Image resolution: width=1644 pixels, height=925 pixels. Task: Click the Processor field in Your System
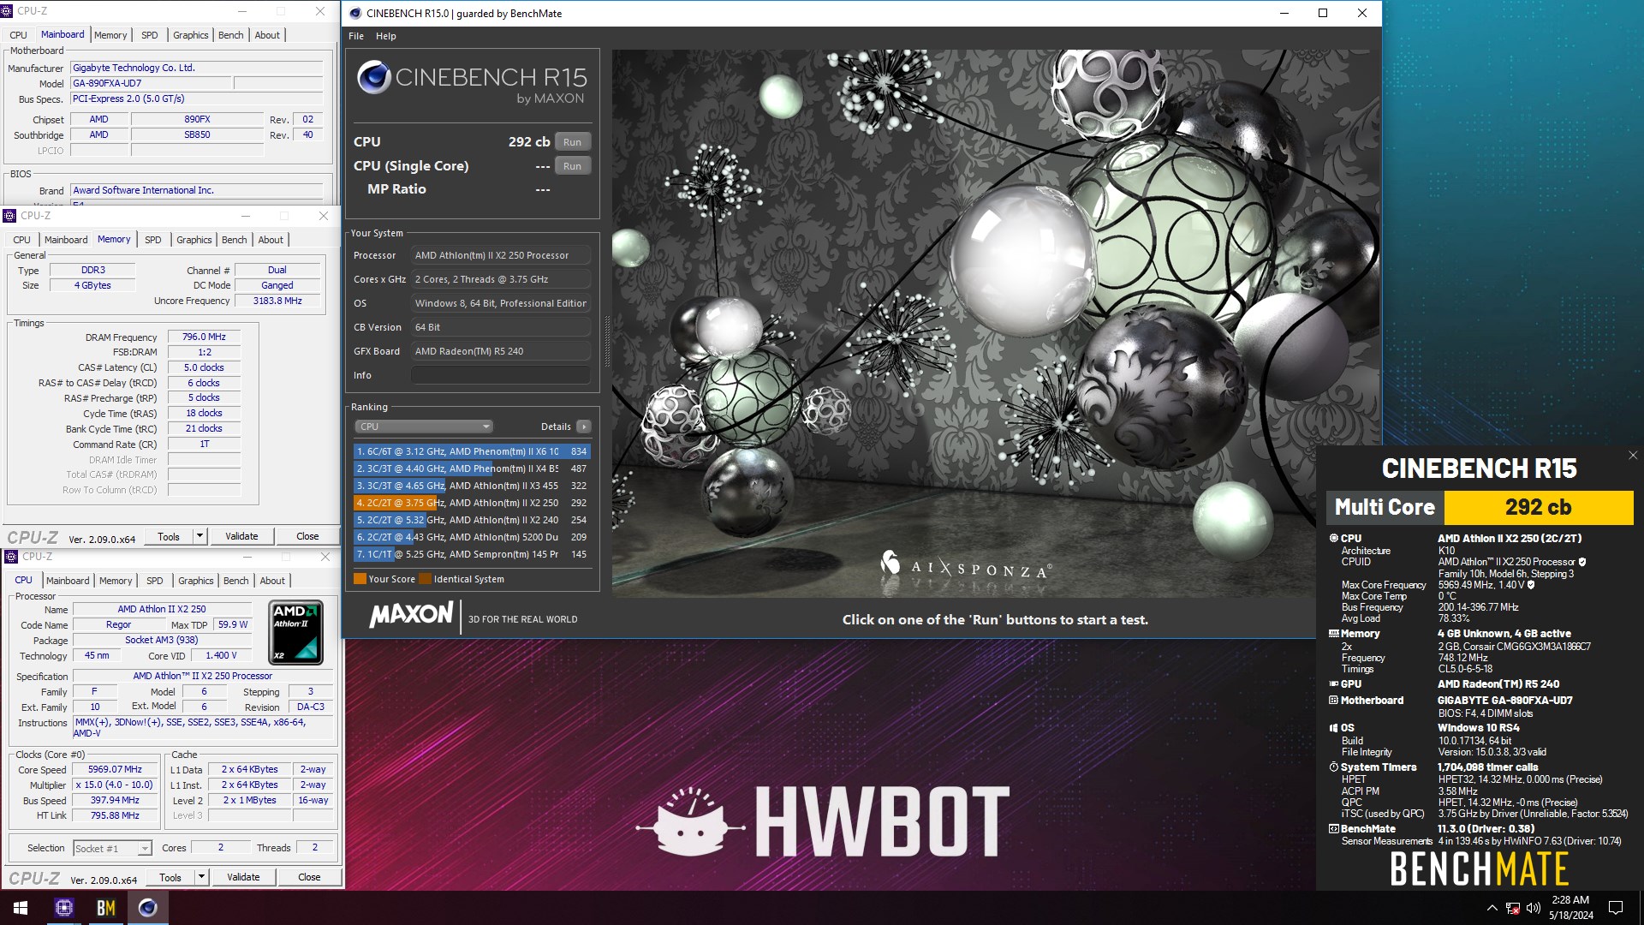tap(501, 255)
